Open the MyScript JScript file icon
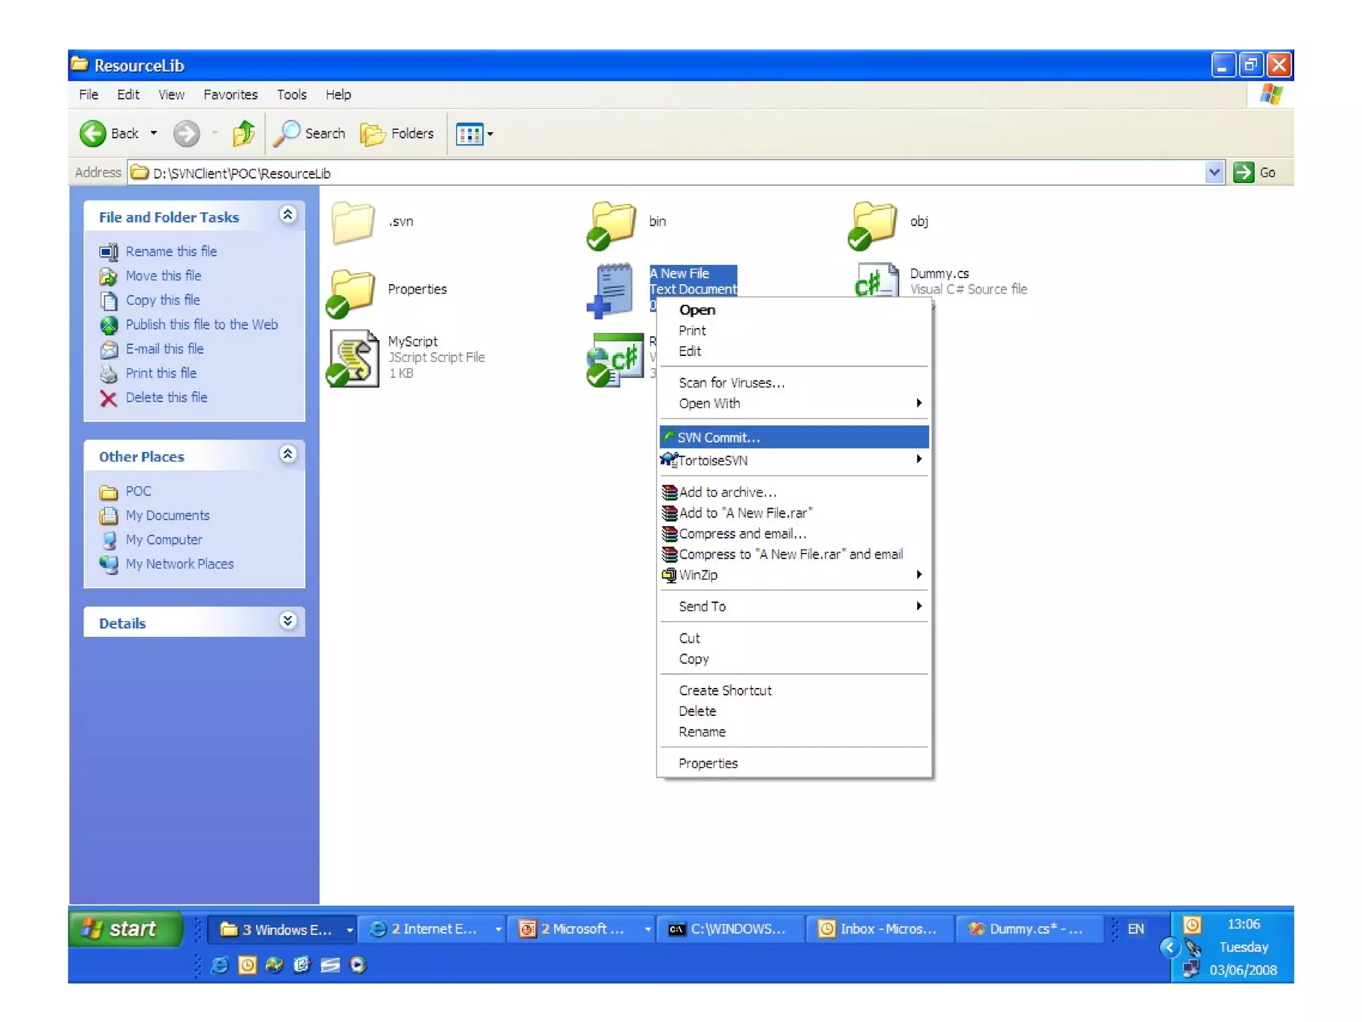The height and width of the screenshot is (1022, 1362). pos(354,359)
